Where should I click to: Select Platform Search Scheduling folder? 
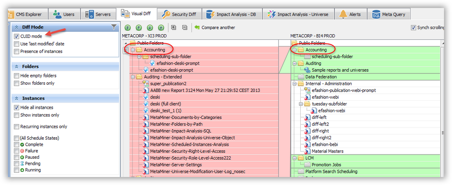[365, 171]
